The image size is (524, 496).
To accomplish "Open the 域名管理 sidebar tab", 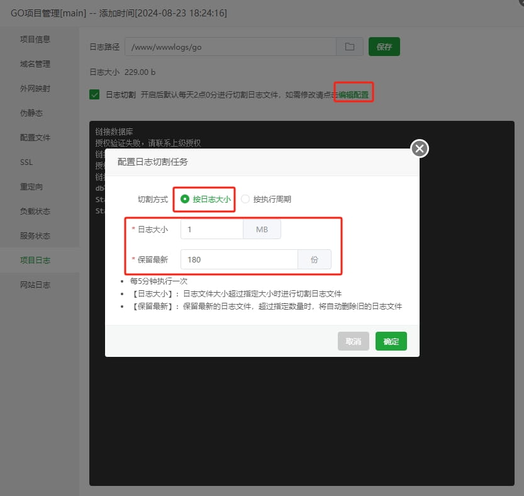I will pyautogui.click(x=35, y=64).
